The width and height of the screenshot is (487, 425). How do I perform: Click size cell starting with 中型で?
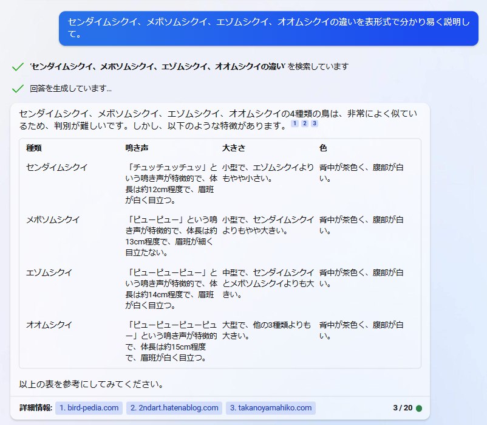point(268,283)
